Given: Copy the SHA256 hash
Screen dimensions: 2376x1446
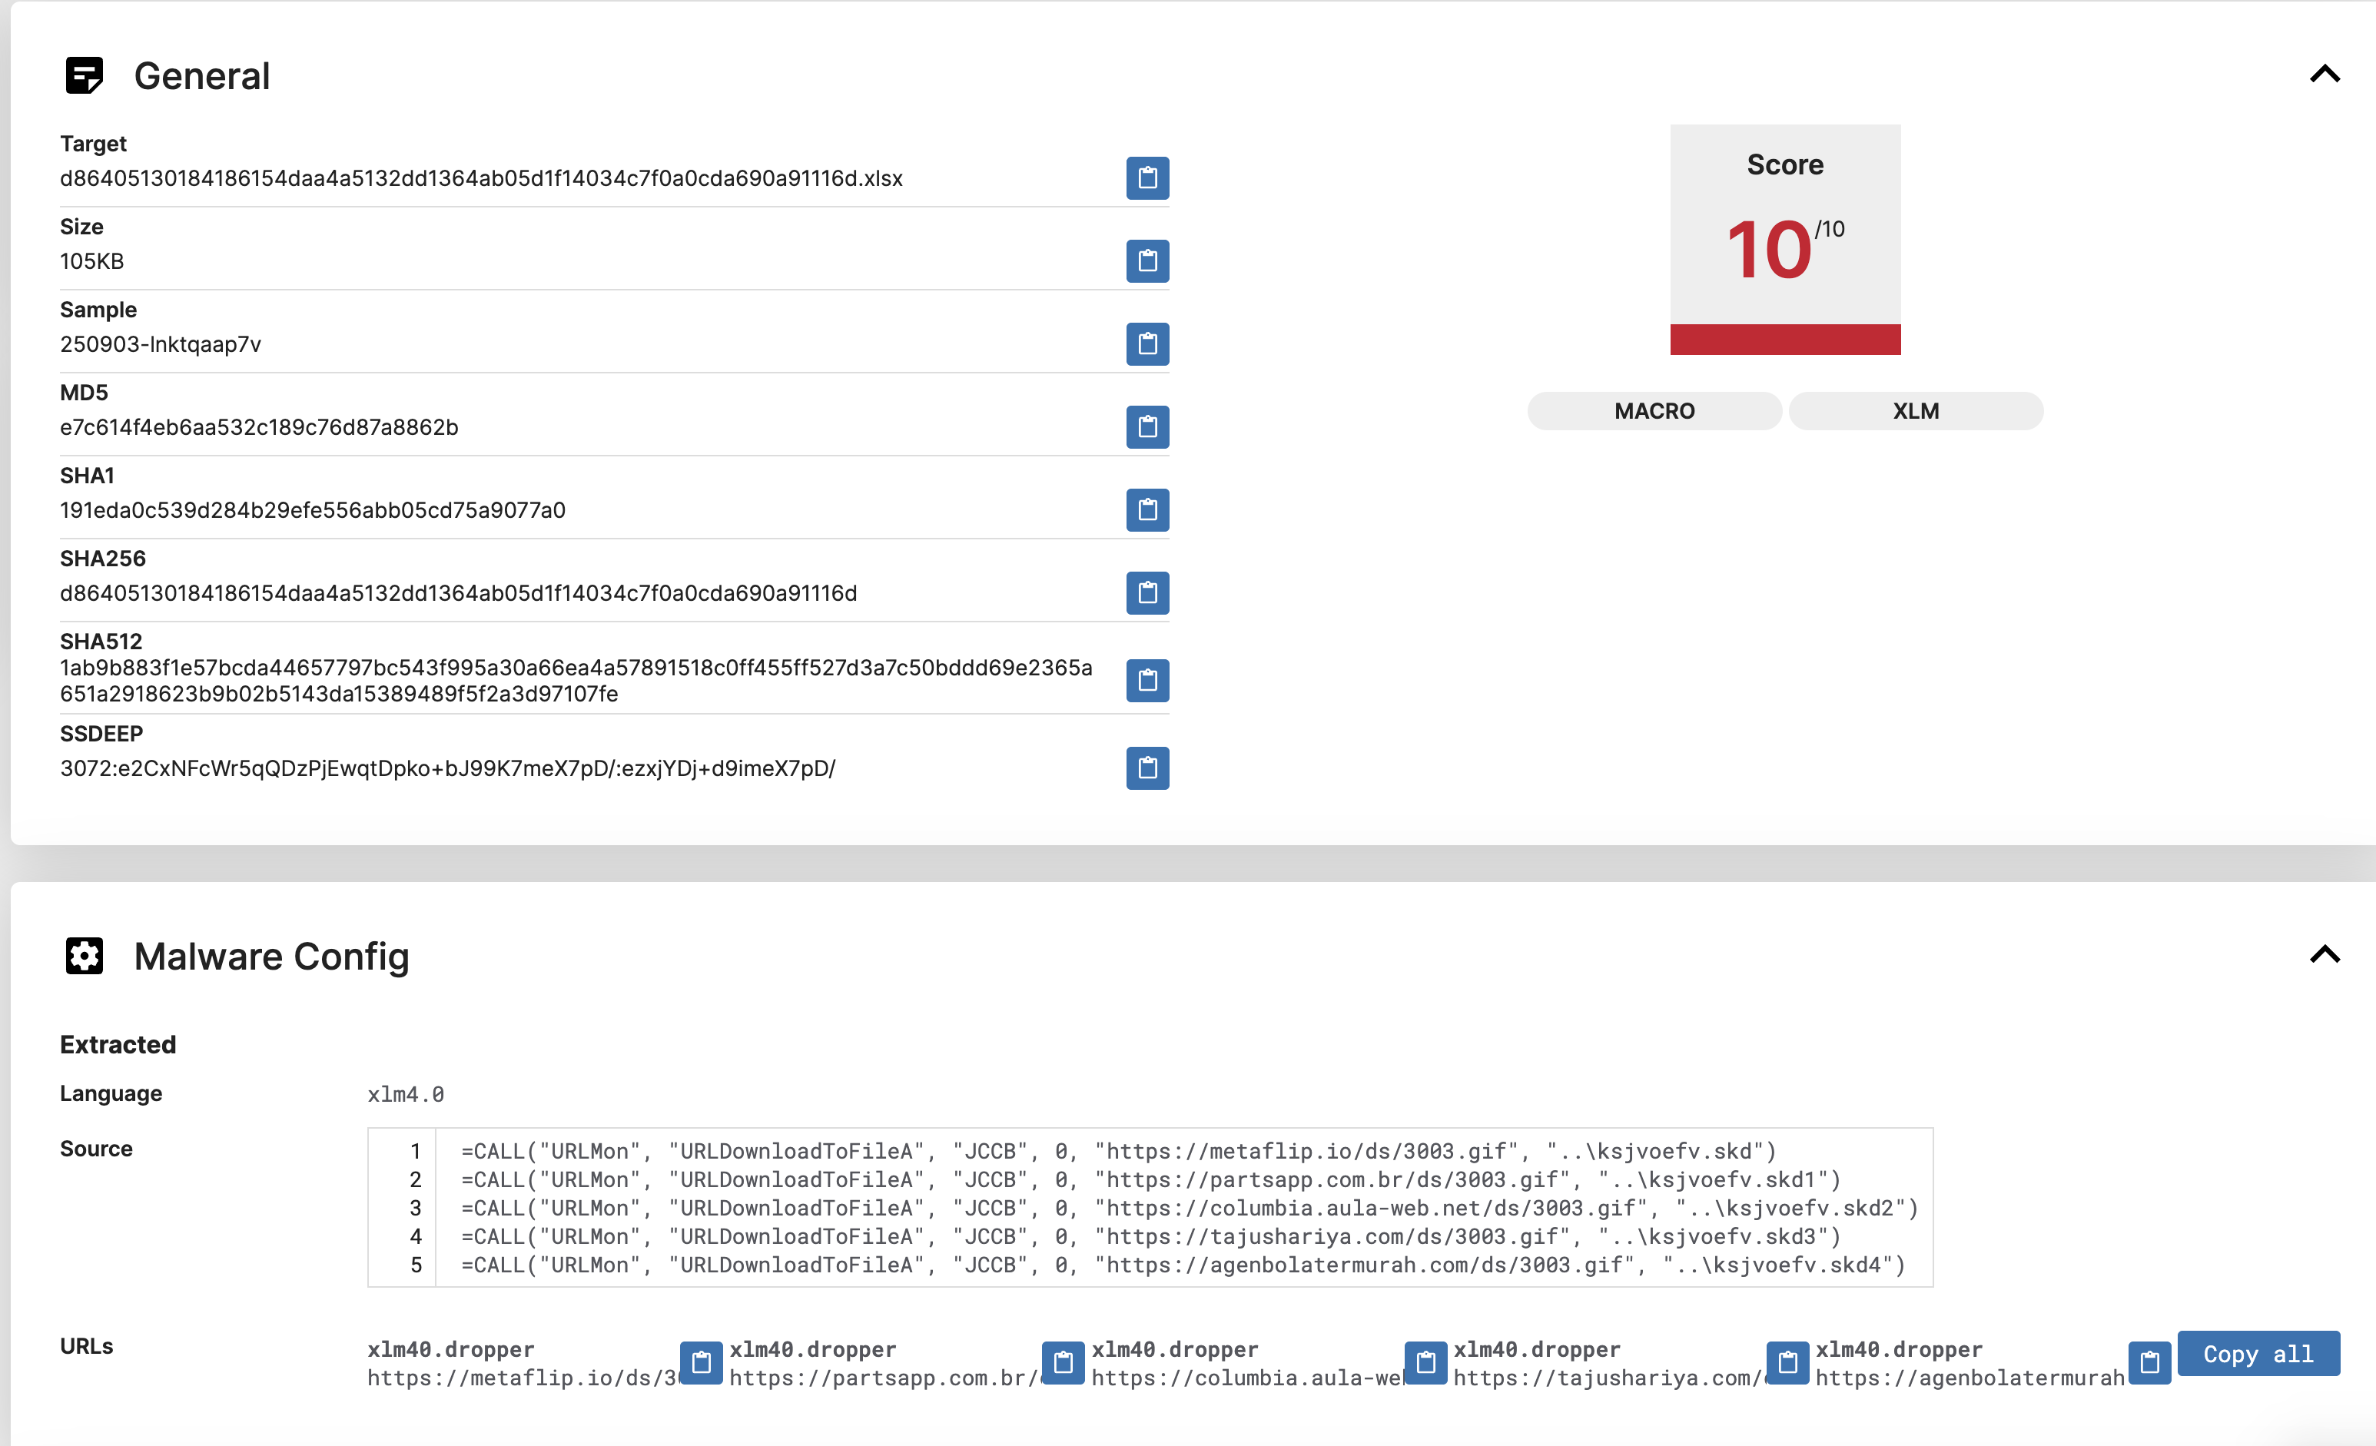Looking at the screenshot, I should coord(1147,592).
